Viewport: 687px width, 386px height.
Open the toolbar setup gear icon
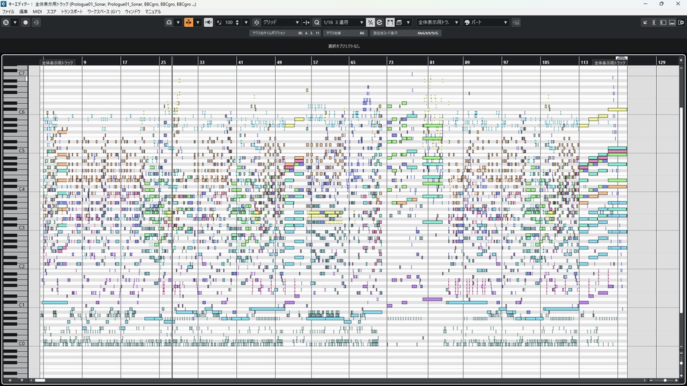click(x=680, y=22)
